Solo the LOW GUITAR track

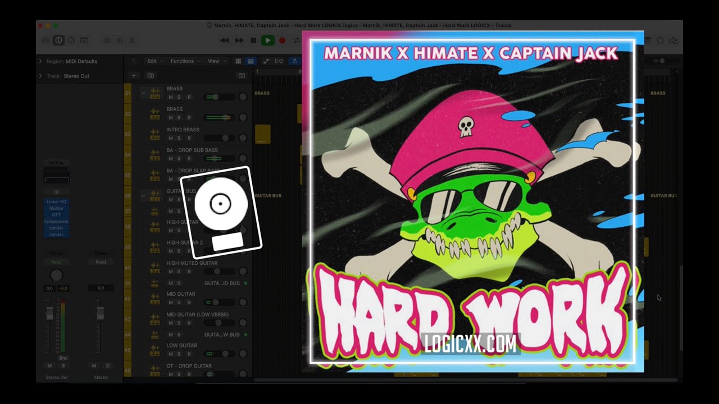pyautogui.click(x=179, y=354)
